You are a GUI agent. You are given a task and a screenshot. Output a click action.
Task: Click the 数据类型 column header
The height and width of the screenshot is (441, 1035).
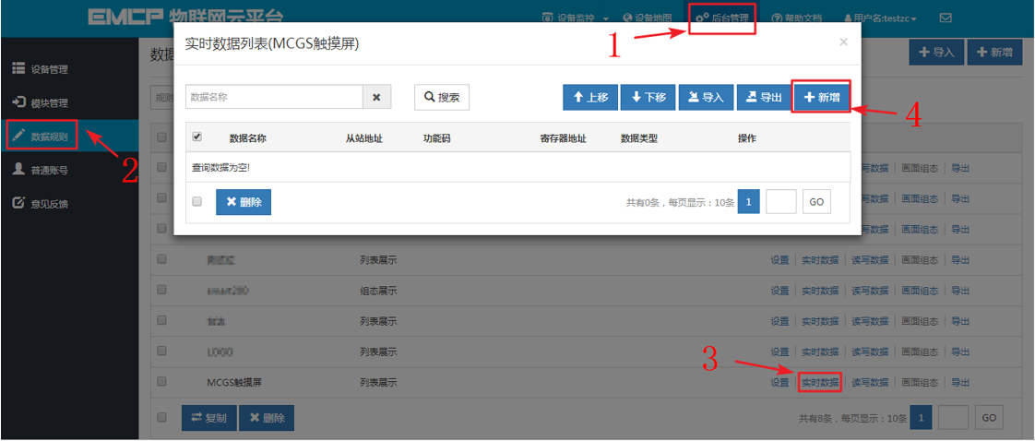639,138
